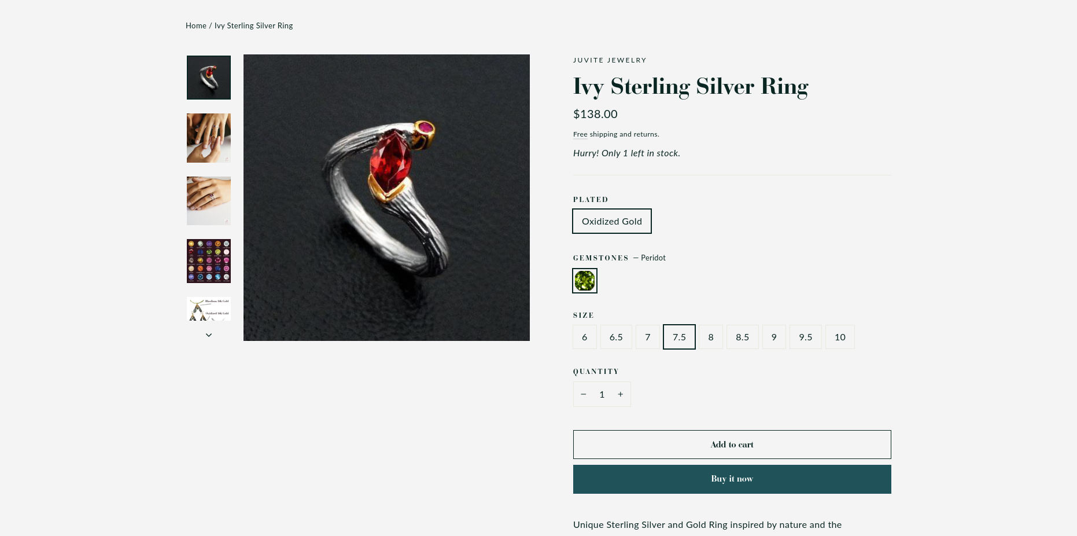This screenshot has width=1077, height=536.
Task: View the first ring thumbnail on black
Action: click(209, 78)
